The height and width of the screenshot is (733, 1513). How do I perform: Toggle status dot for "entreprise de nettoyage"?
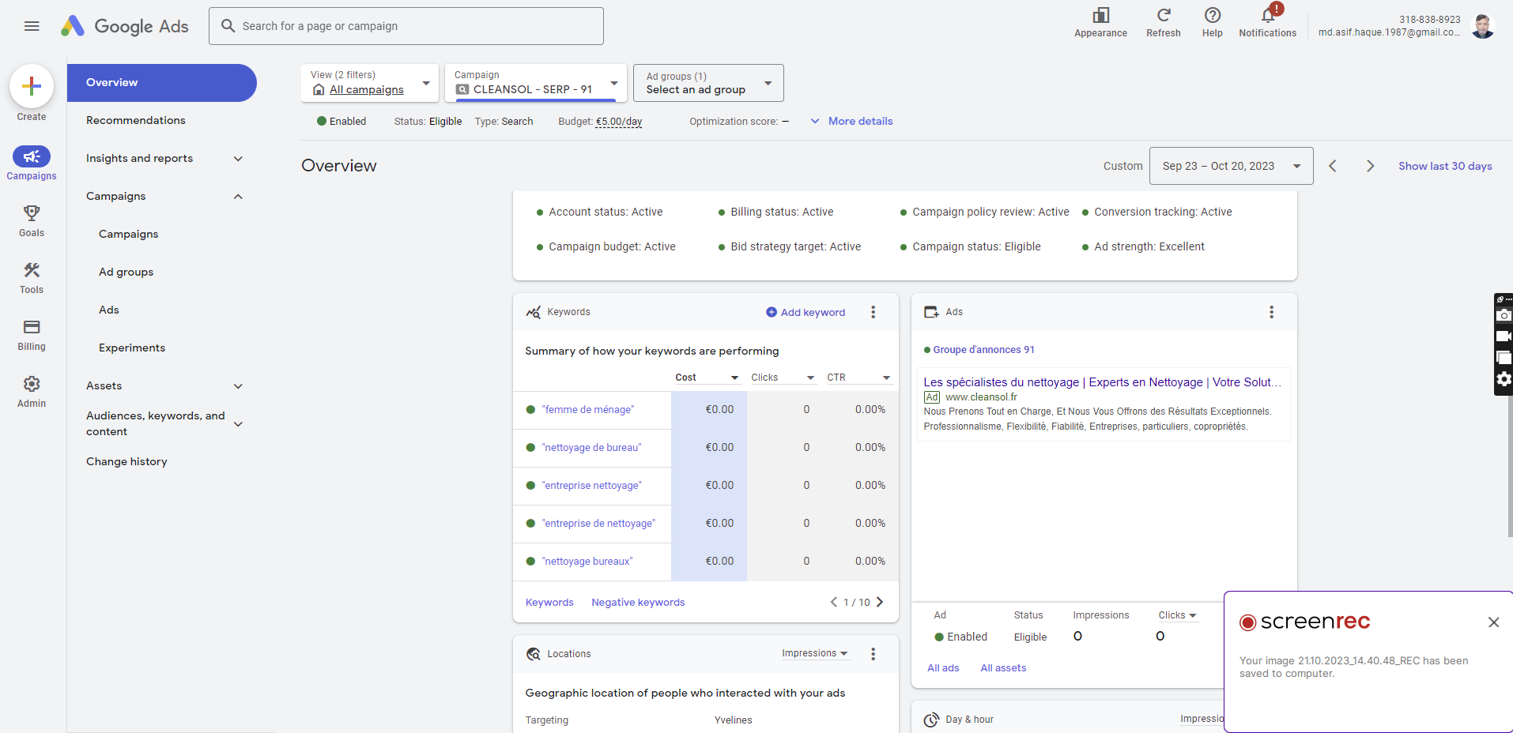531,523
